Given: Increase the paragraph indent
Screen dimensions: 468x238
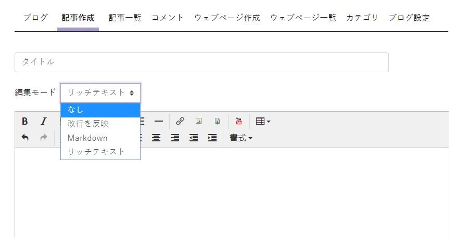Looking at the screenshot, I should [212, 138].
